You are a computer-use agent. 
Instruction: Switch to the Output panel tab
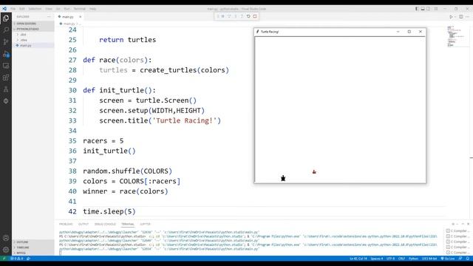tap(84, 224)
